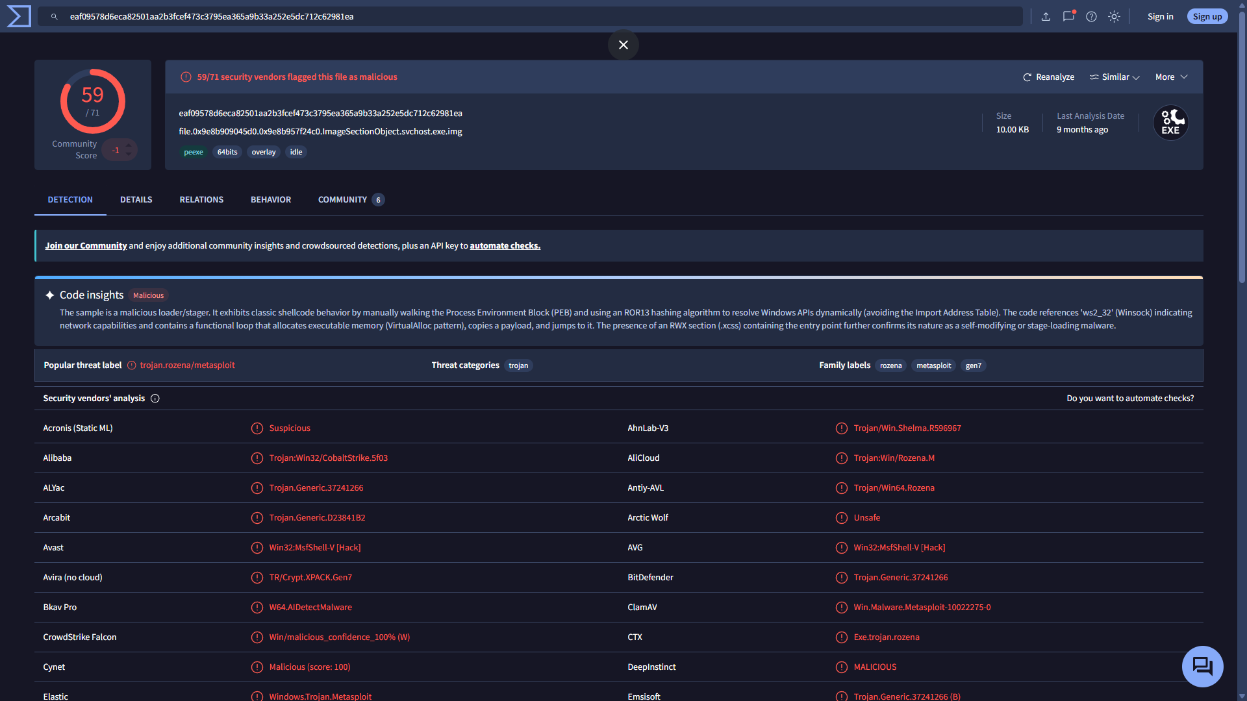Click the gen7 family label
Viewport: 1247px width, 701px height.
(x=974, y=366)
